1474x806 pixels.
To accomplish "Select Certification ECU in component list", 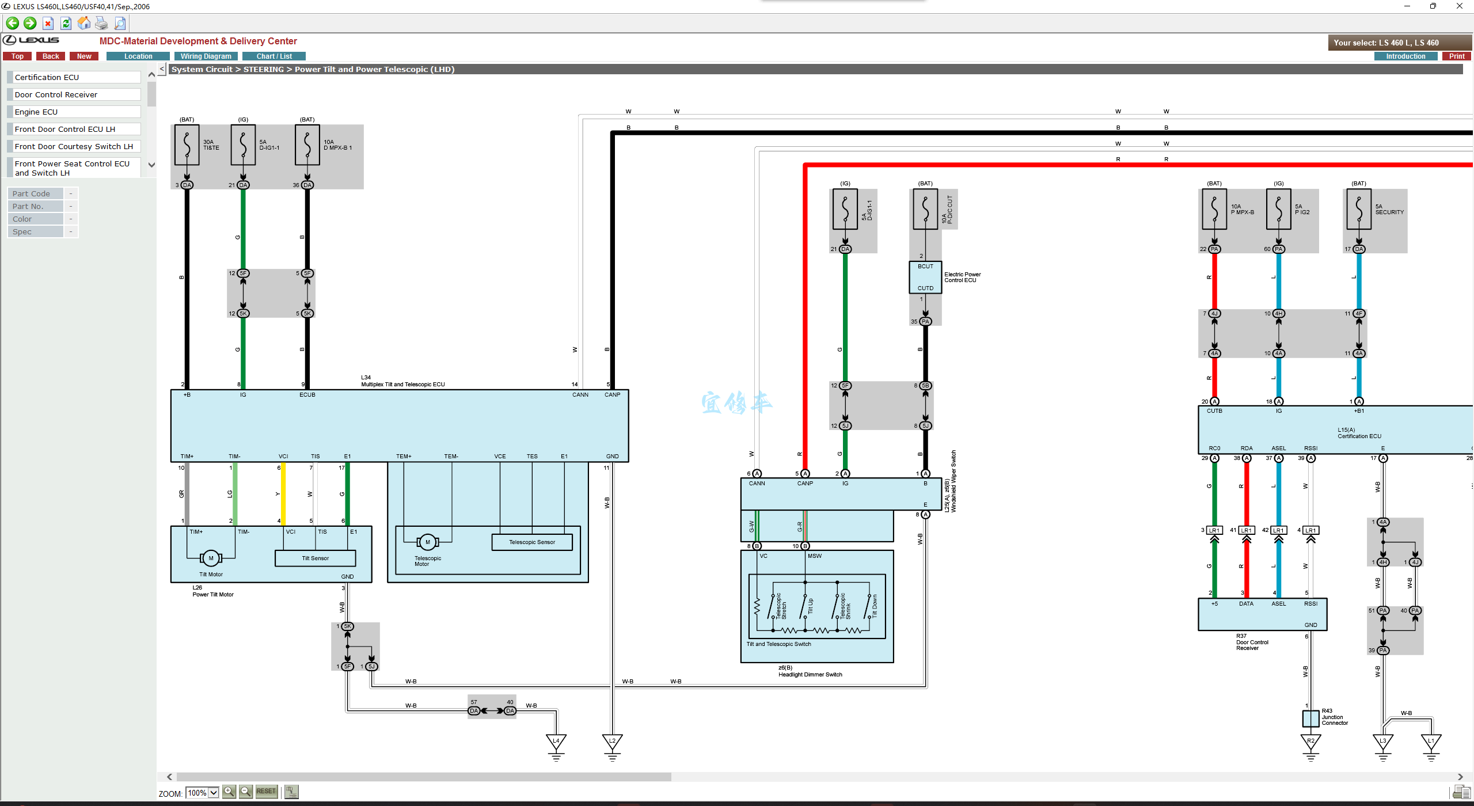I will point(75,77).
